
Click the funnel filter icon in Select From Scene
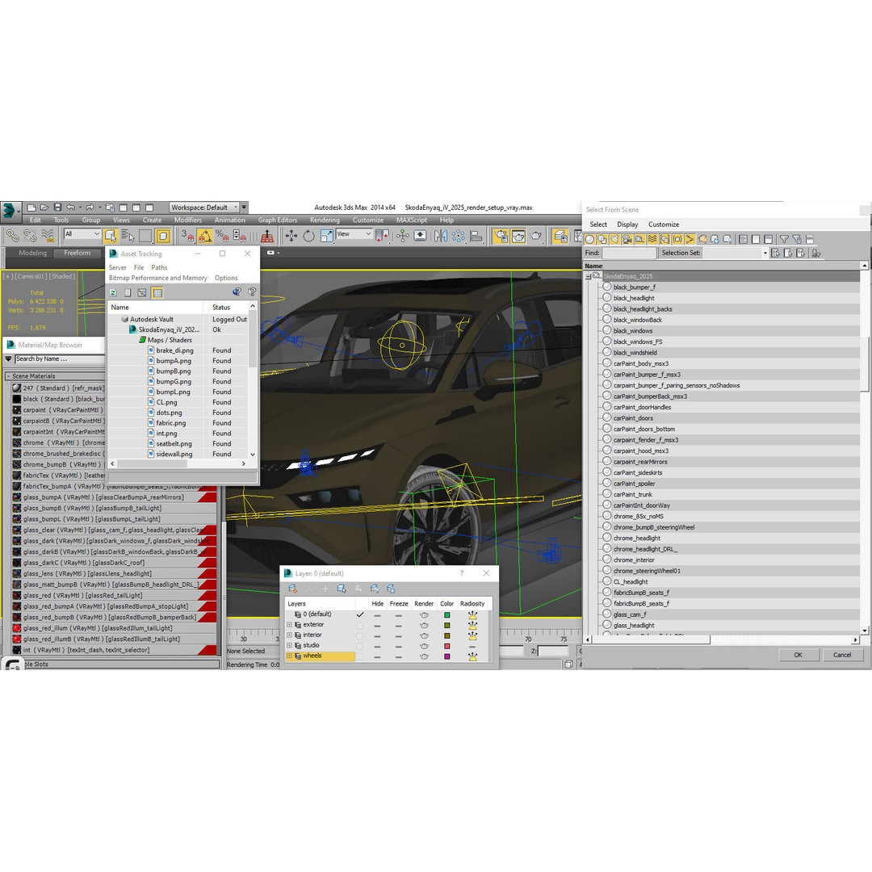point(784,239)
